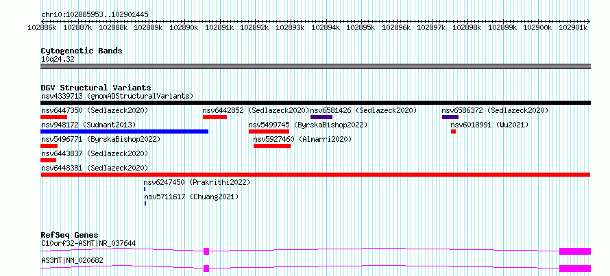Viewport: 610px width, 276px height.
Task: Open the nsv6586372 Sedlazeck2020 variant label
Action: click(495, 111)
